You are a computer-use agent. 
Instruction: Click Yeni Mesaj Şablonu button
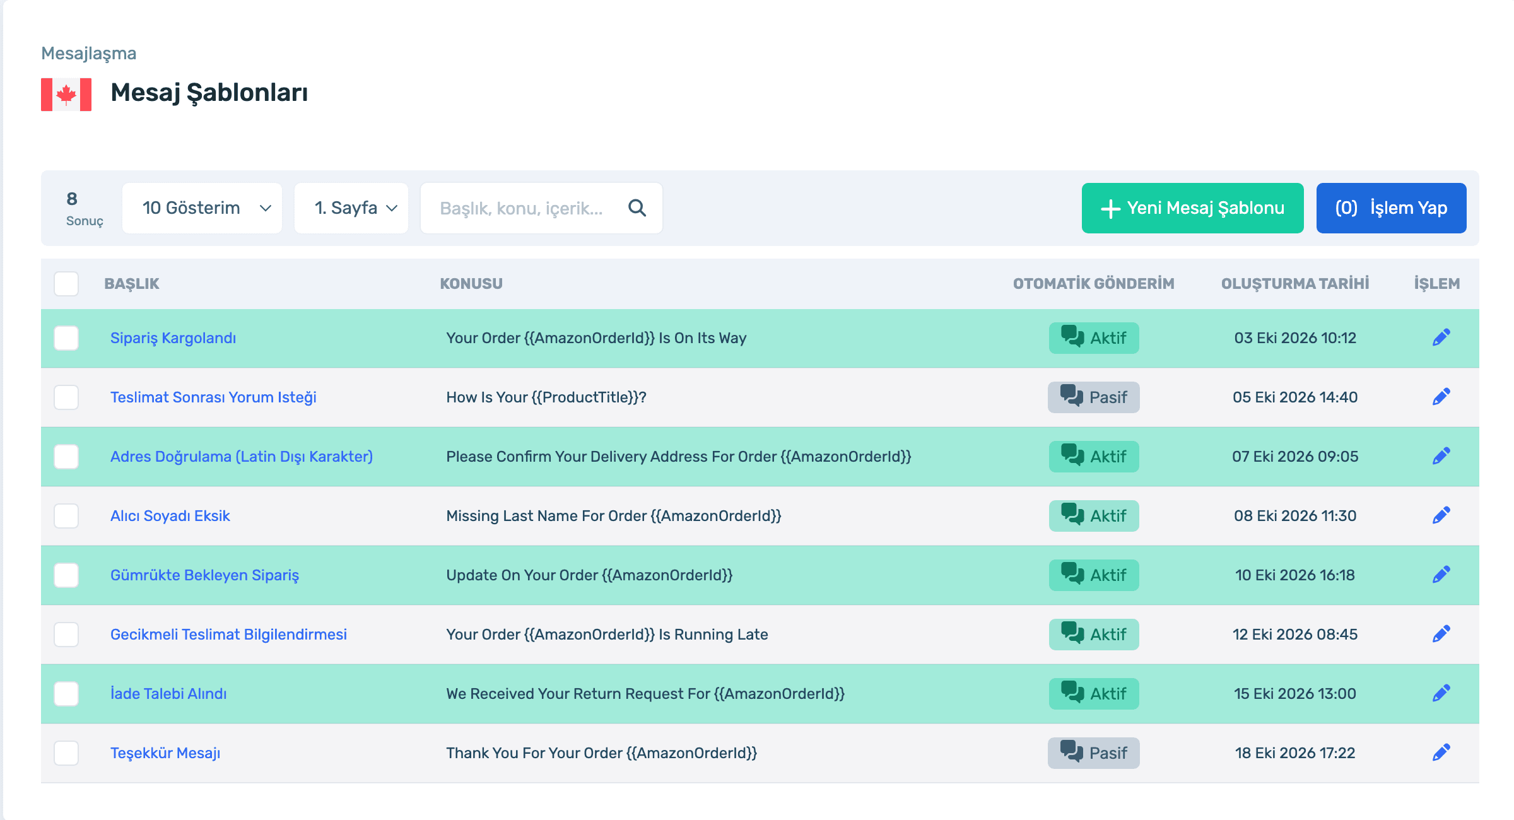point(1192,208)
